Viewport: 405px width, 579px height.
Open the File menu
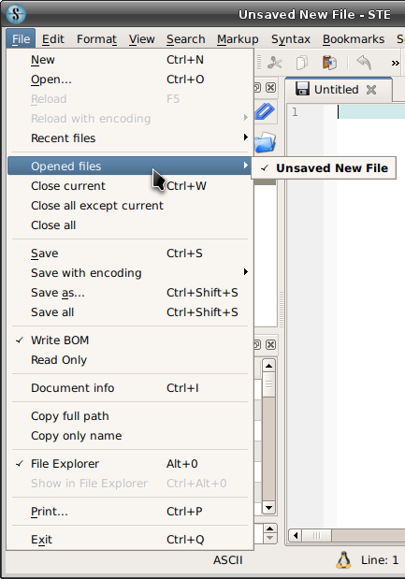click(x=21, y=38)
